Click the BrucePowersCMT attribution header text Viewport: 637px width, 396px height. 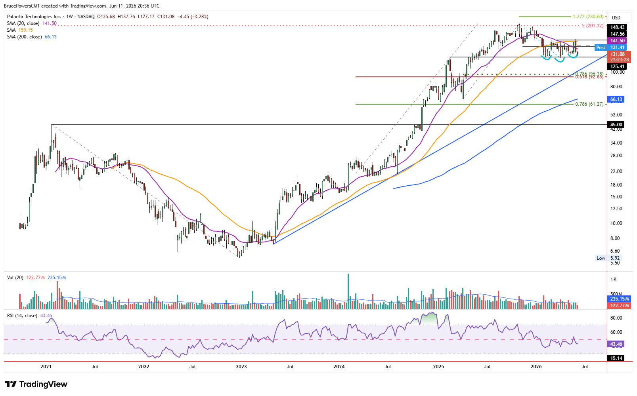pos(82,6)
